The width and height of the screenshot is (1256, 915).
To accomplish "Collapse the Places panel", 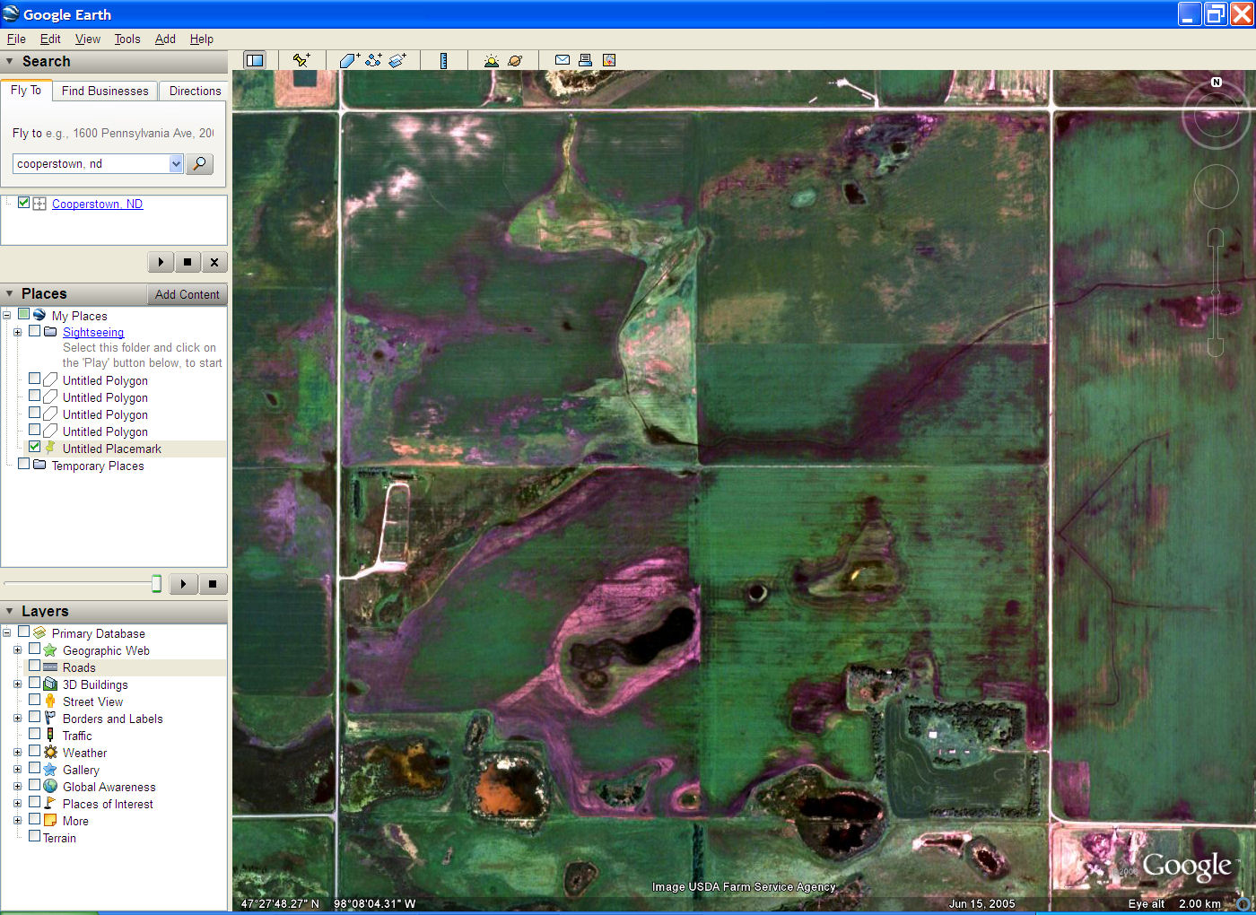I will [10, 293].
